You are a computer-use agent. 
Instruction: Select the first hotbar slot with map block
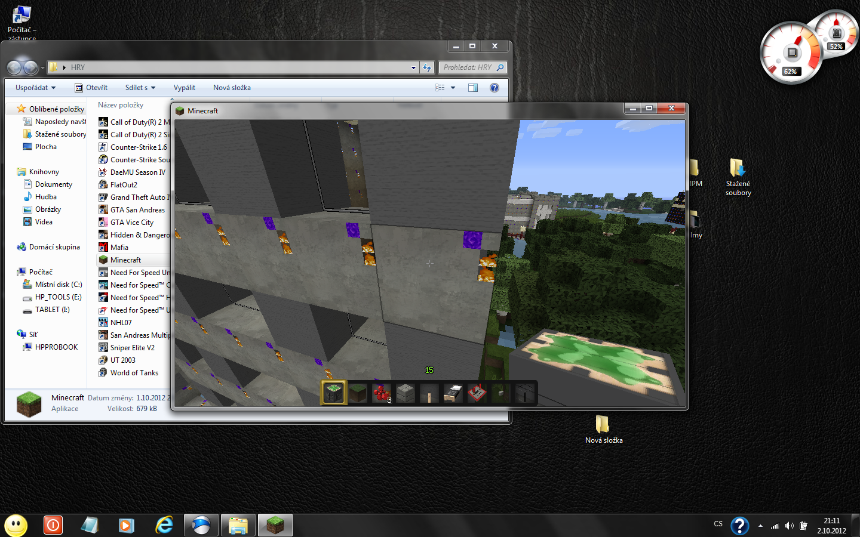[334, 393]
